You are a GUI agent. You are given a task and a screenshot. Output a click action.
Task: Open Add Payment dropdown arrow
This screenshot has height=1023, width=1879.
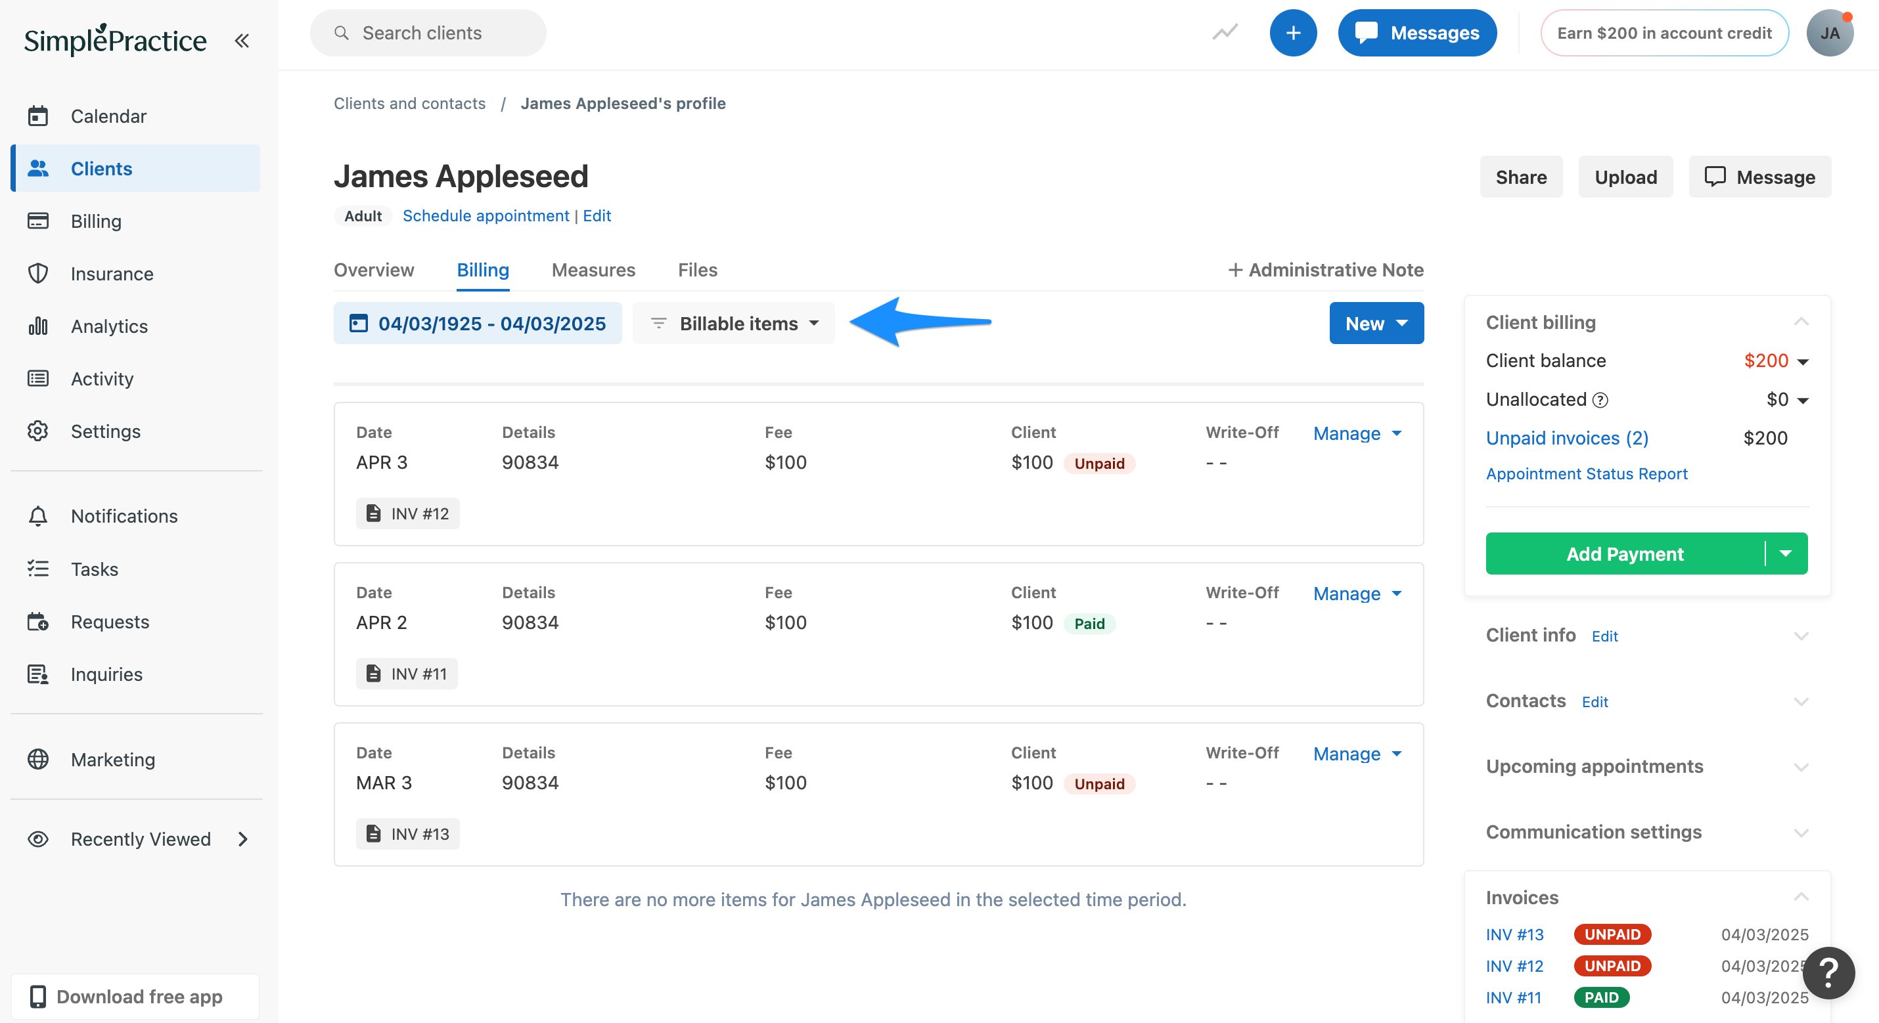1786,554
